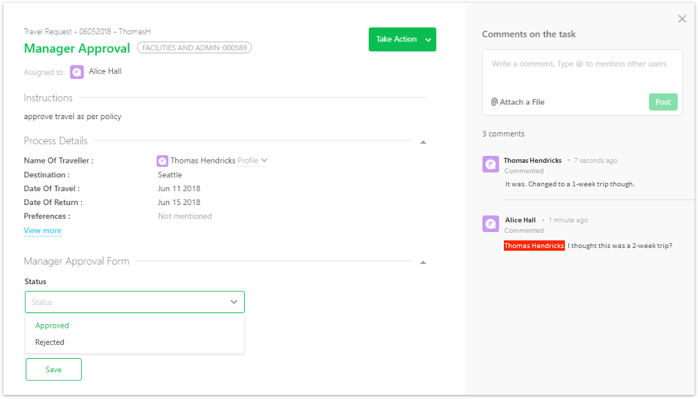Click Thomas Hendricks' avatar on the top comment

click(491, 164)
